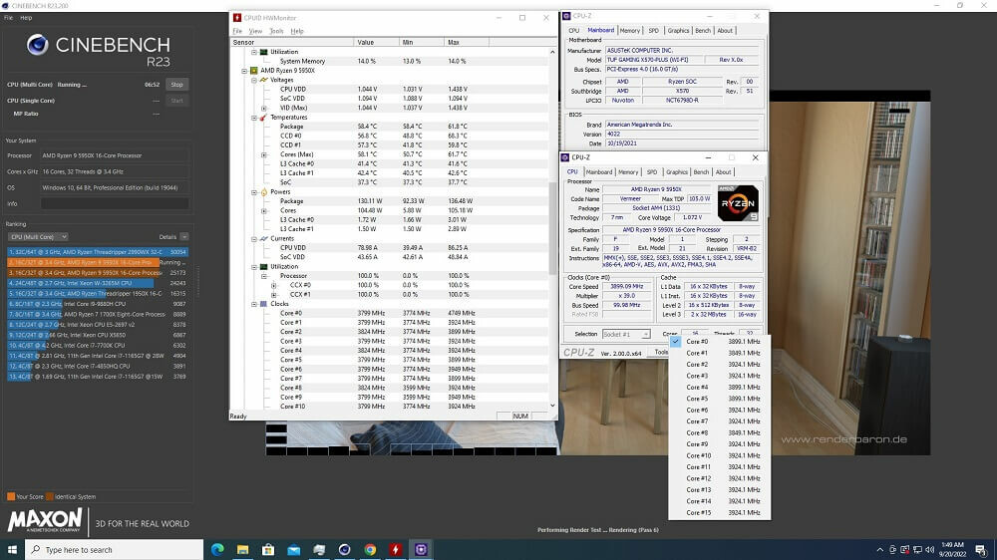Switch to CPU-Z via its purple chip taskbar icon
997x560 pixels.
[x=421, y=549]
